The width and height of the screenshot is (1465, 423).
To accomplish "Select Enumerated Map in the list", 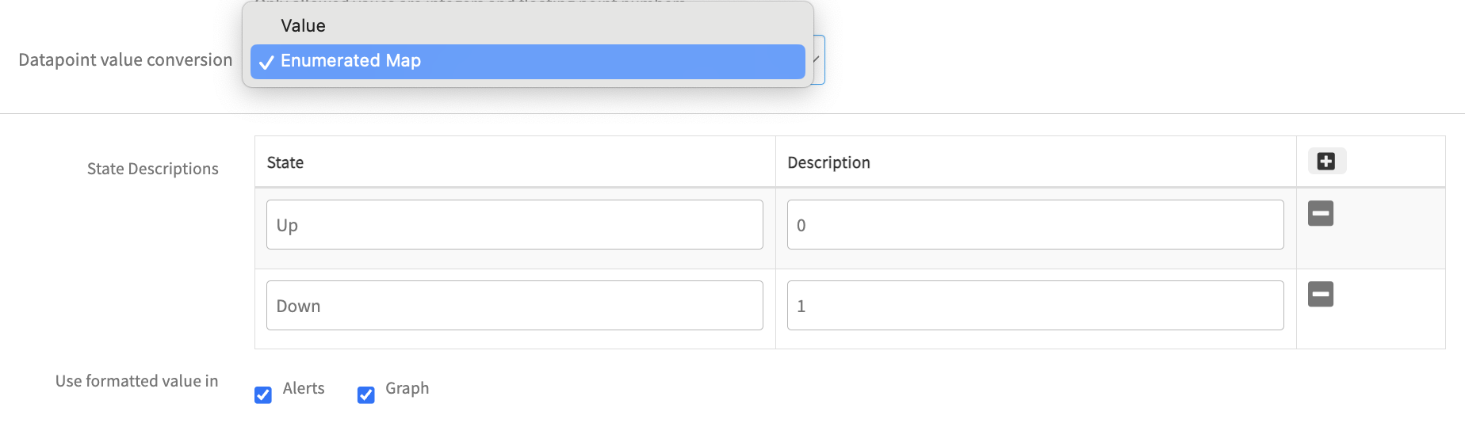I will pyautogui.click(x=350, y=61).
